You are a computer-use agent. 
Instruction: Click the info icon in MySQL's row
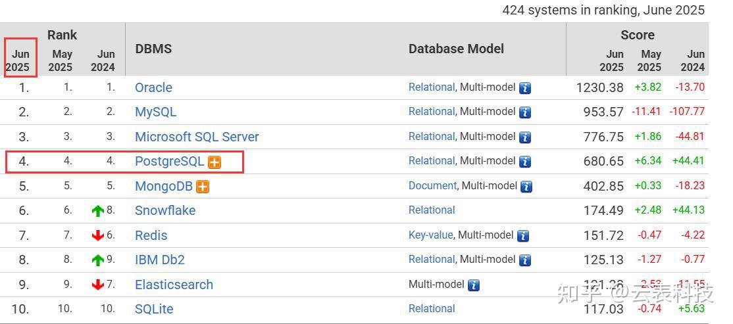point(524,112)
